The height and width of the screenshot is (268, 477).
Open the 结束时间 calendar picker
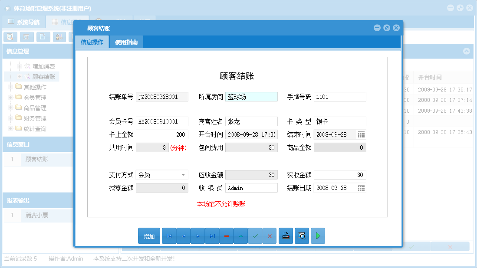point(361,134)
